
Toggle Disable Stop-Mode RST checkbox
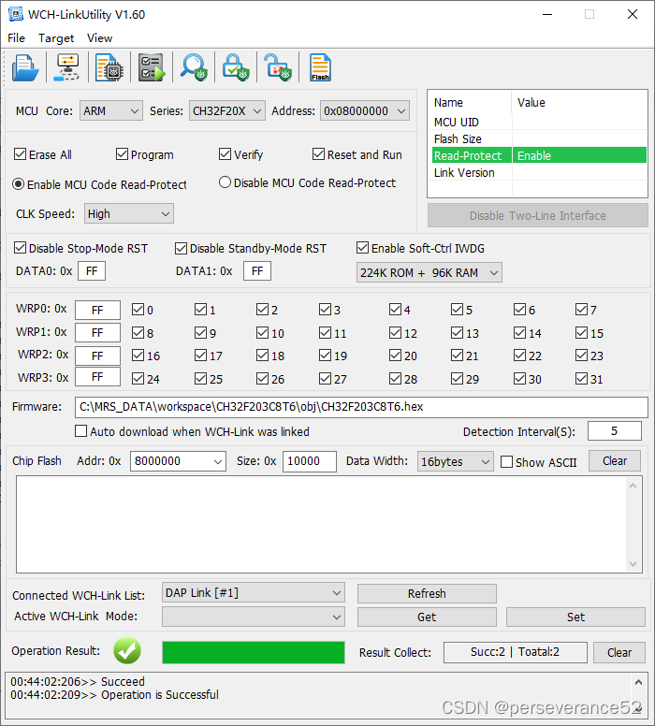tap(20, 248)
